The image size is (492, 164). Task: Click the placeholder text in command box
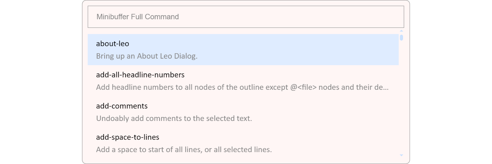138,17
